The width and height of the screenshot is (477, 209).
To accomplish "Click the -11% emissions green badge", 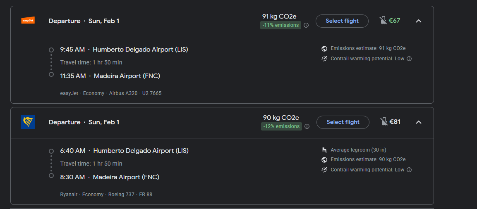I will (x=280, y=25).
